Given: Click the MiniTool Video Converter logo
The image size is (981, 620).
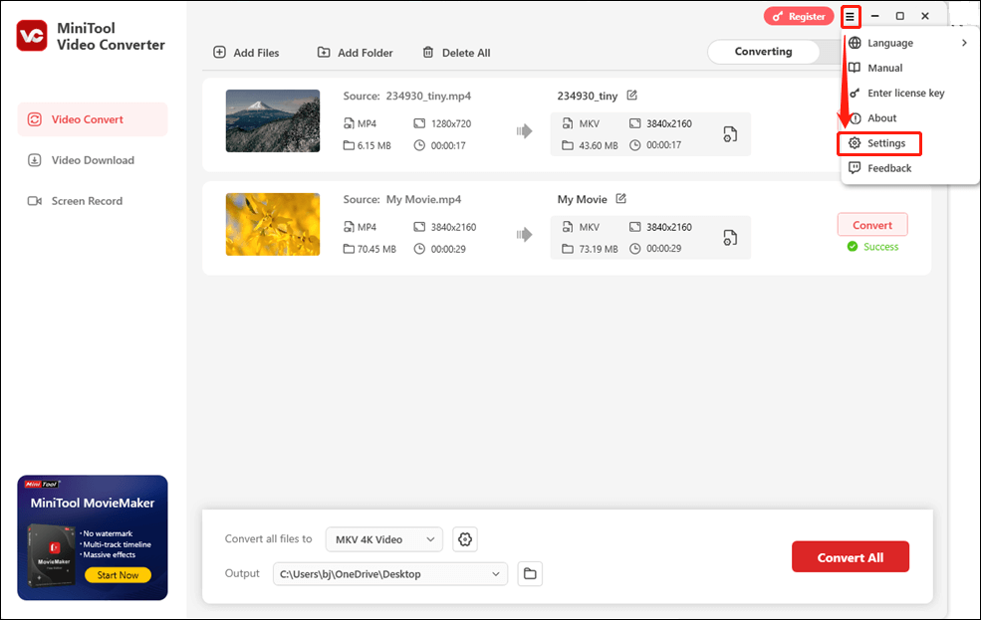Looking at the screenshot, I should pyautogui.click(x=31, y=36).
